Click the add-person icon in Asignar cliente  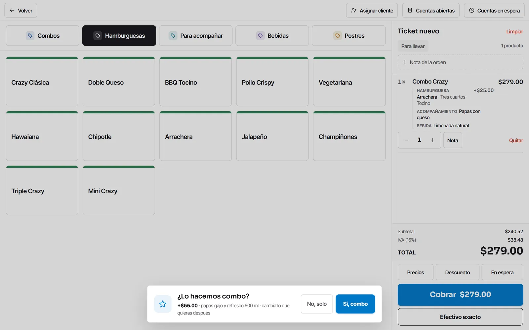[x=354, y=11]
